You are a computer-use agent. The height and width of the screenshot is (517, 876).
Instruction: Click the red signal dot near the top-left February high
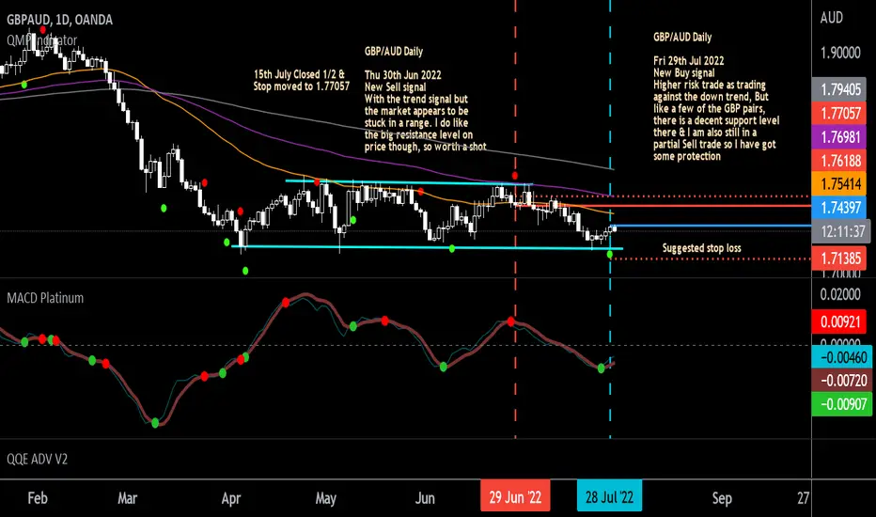tap(42, 29)
